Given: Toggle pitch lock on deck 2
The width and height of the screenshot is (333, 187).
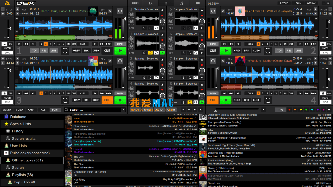Looking at the screenshot, I should tap(323, 44).
